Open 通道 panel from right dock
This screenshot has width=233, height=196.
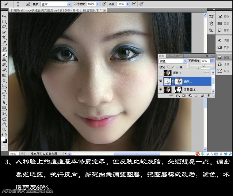tap(223, 64)
